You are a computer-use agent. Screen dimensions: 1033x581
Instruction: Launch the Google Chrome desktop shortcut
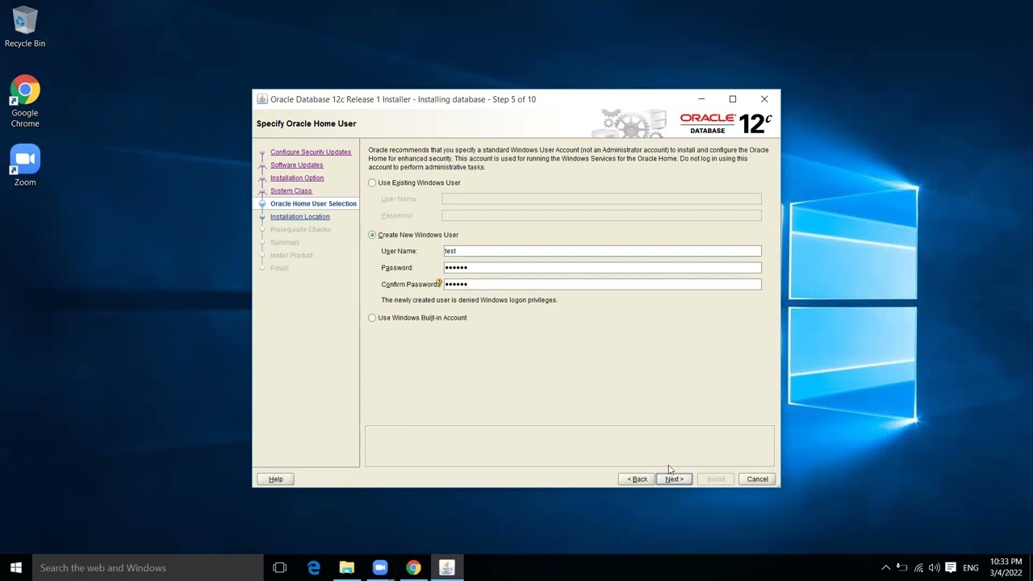(25, 102)
